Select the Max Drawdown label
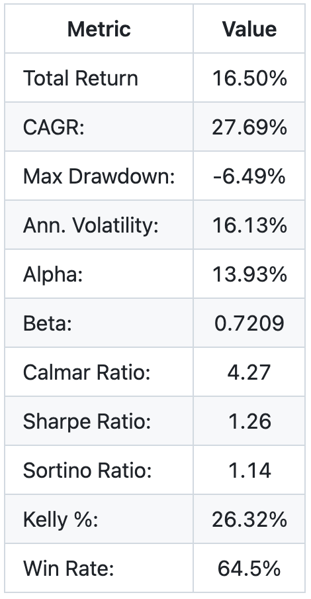311x599 pixels. coord(99,176)
